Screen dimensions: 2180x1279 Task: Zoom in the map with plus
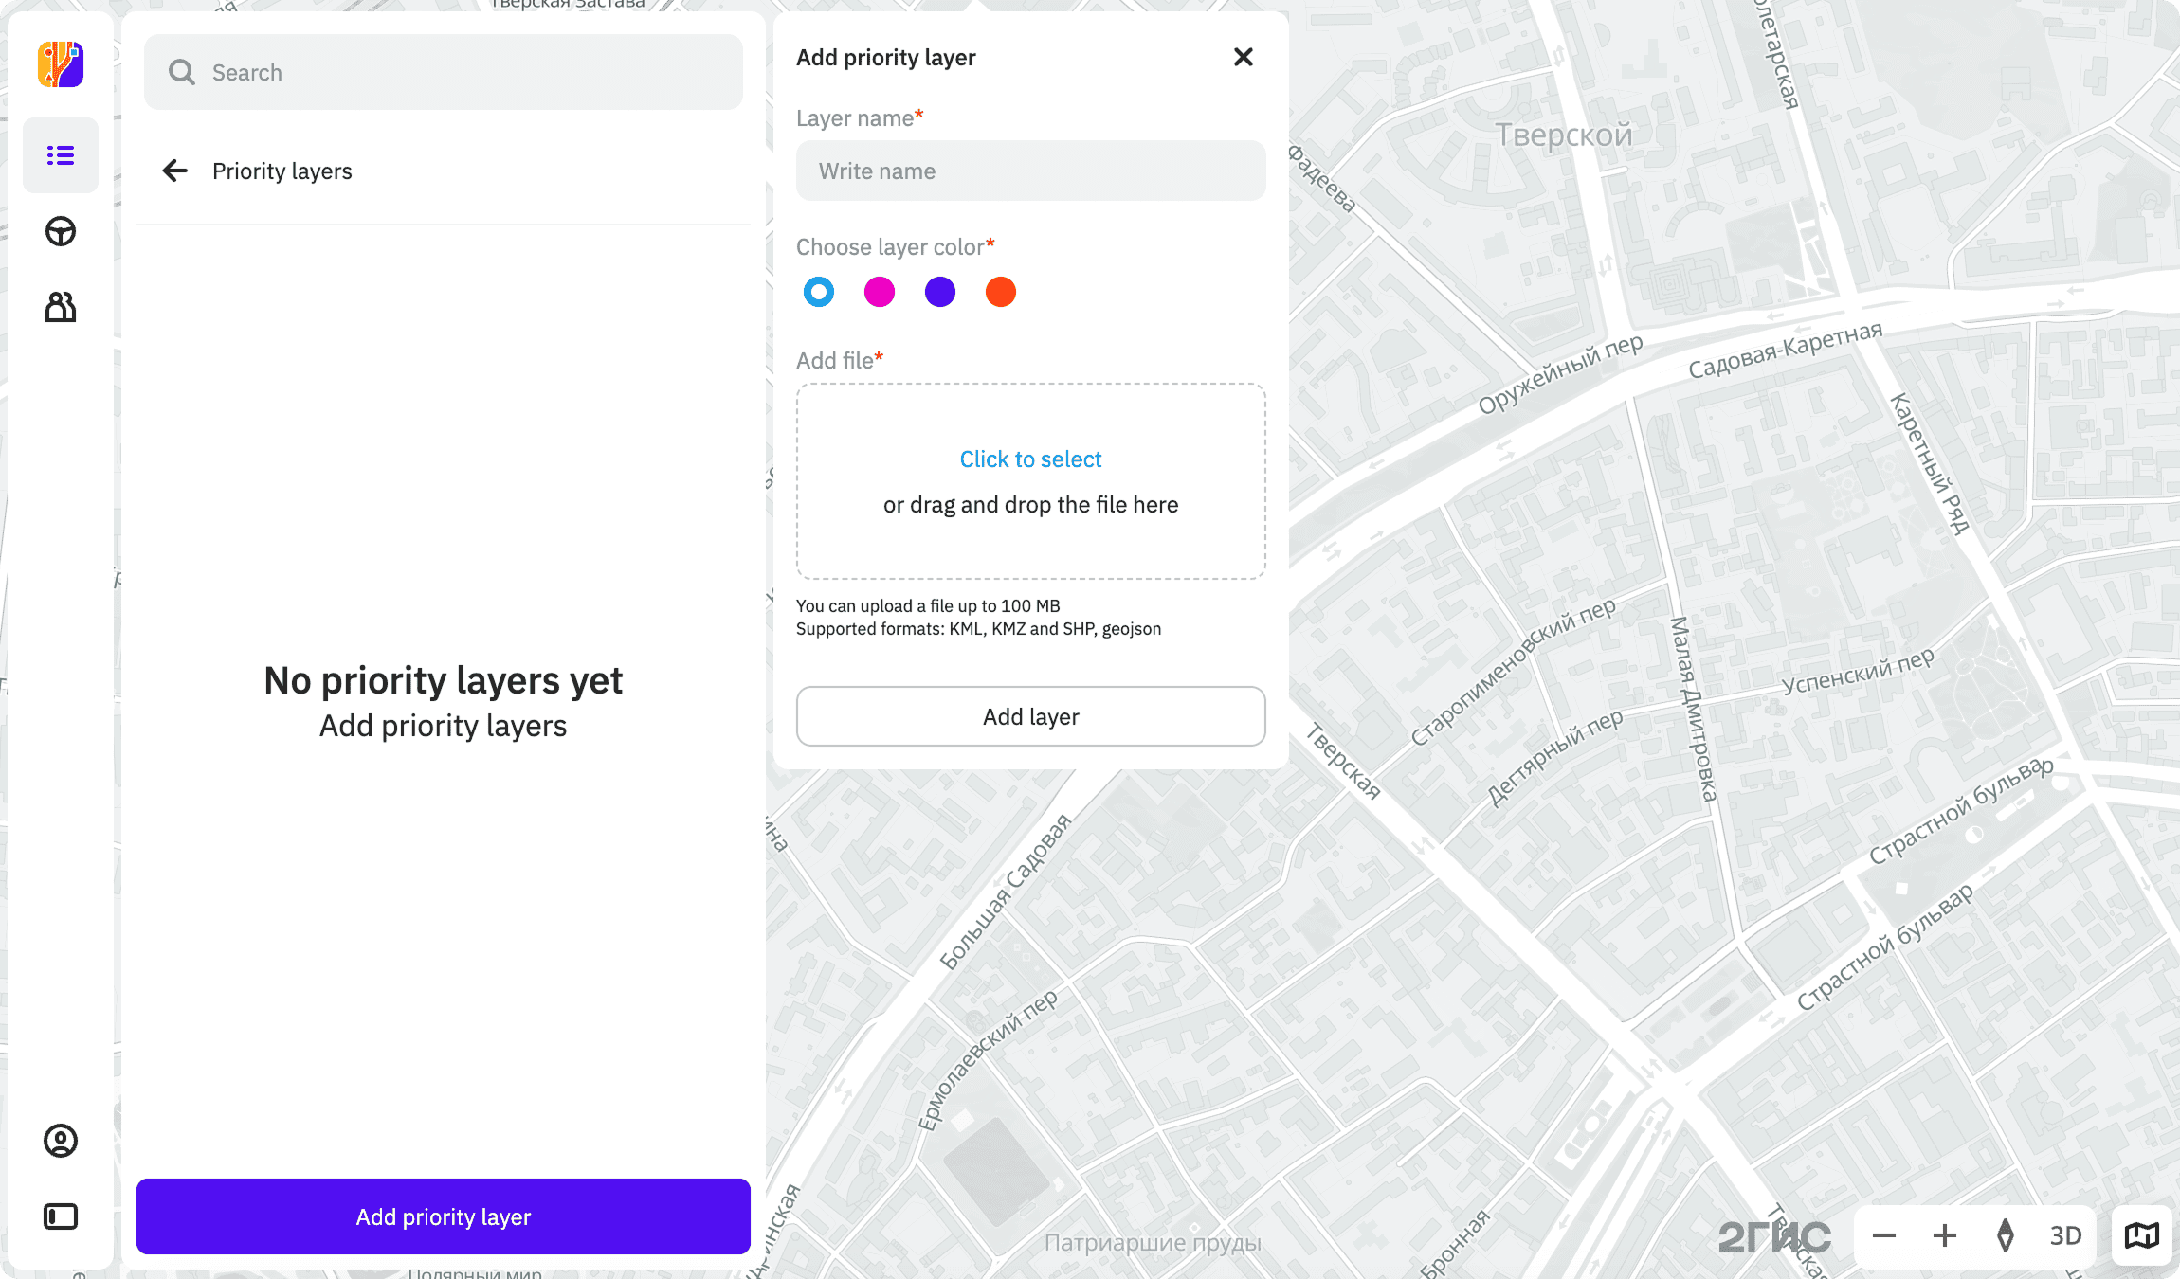pos(1945,1235)
